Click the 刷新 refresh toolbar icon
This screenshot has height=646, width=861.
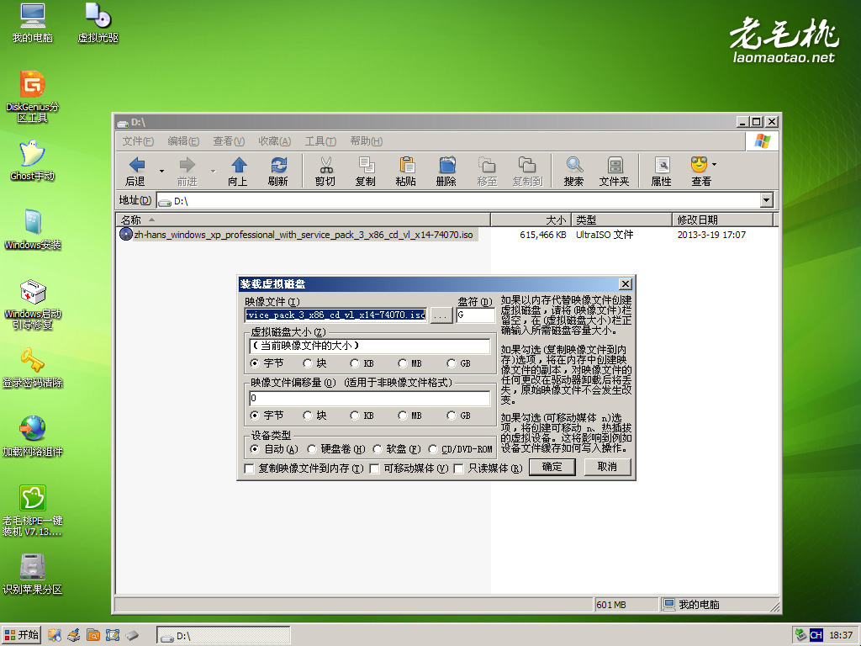tap(277, 171)
